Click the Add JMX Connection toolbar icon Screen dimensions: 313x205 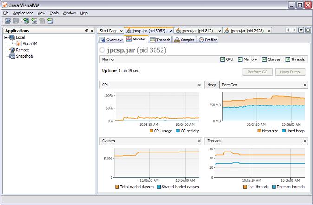pos(34,21)
